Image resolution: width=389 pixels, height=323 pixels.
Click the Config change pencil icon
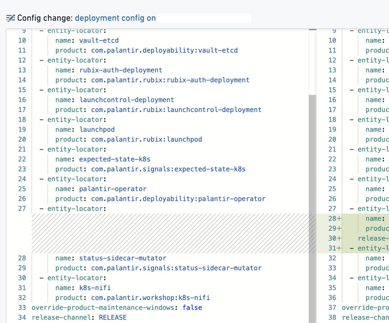[x=11, y=18]
